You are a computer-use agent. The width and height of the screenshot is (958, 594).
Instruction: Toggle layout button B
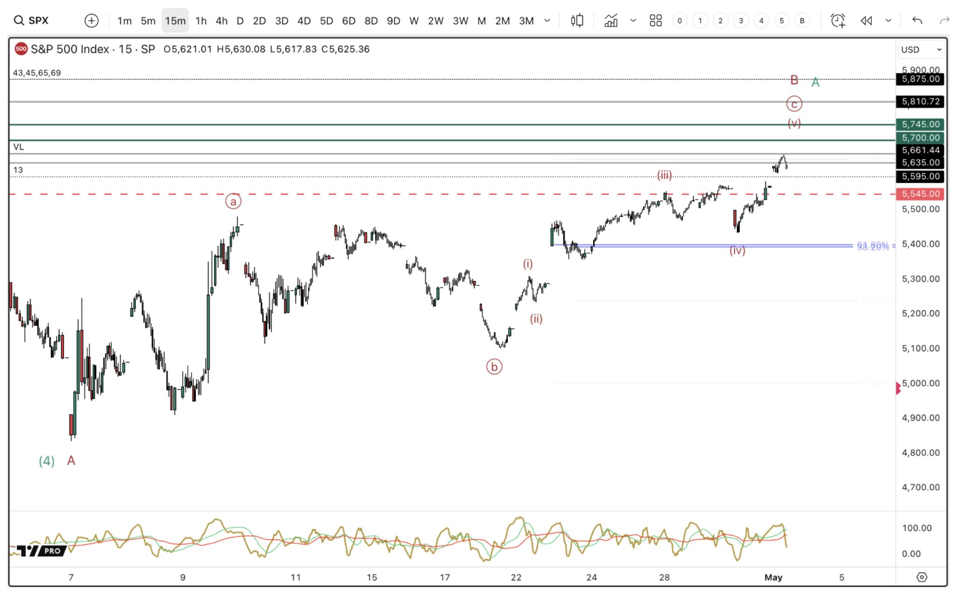802,20
